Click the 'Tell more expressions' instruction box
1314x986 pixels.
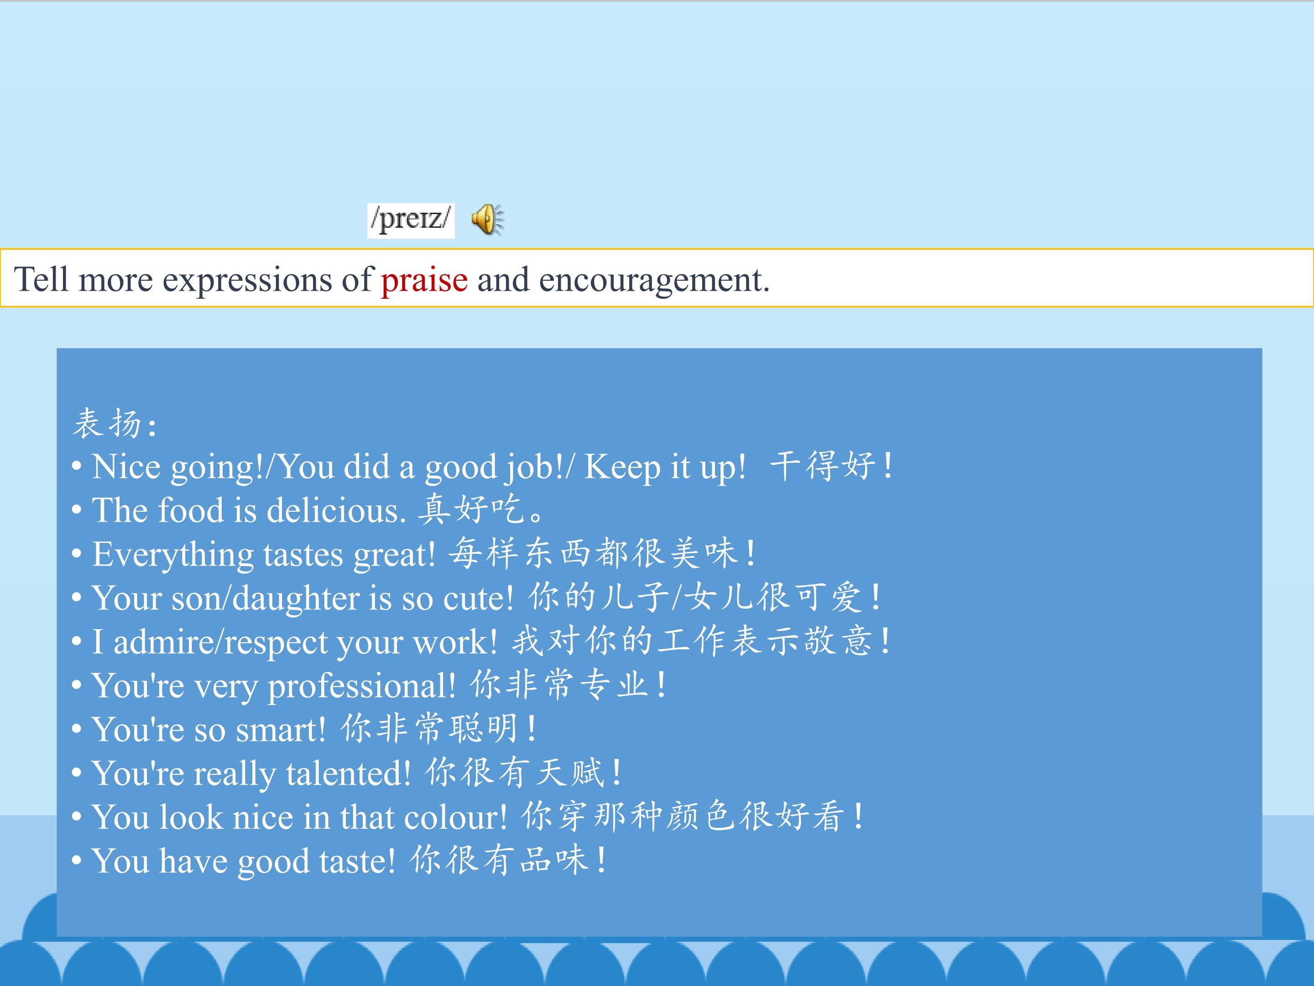pos(657,278)
